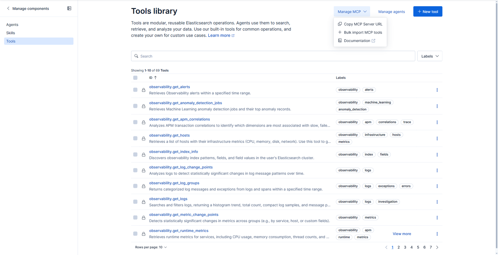Jump to page 7 of results
This screenshot has width=498, height=255.
pyautogui.click(x=431, y=247)
